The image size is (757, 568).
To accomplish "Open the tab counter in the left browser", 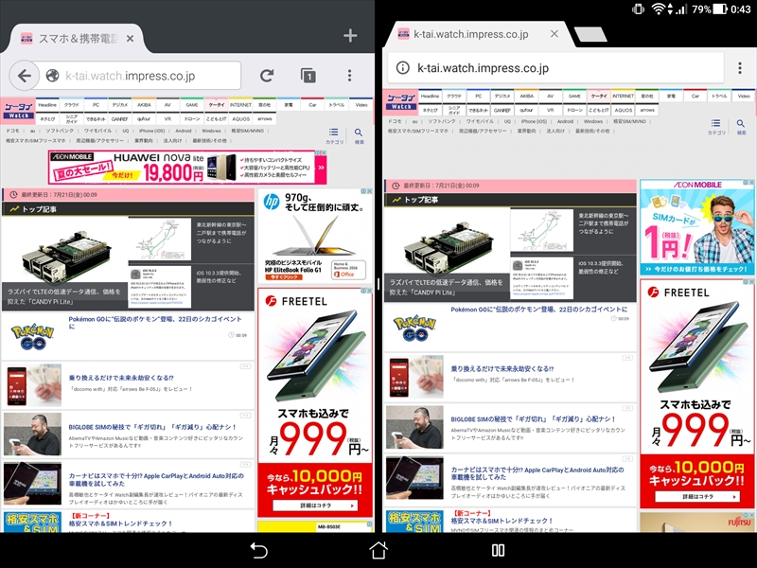I will click(x=308, y=76).
